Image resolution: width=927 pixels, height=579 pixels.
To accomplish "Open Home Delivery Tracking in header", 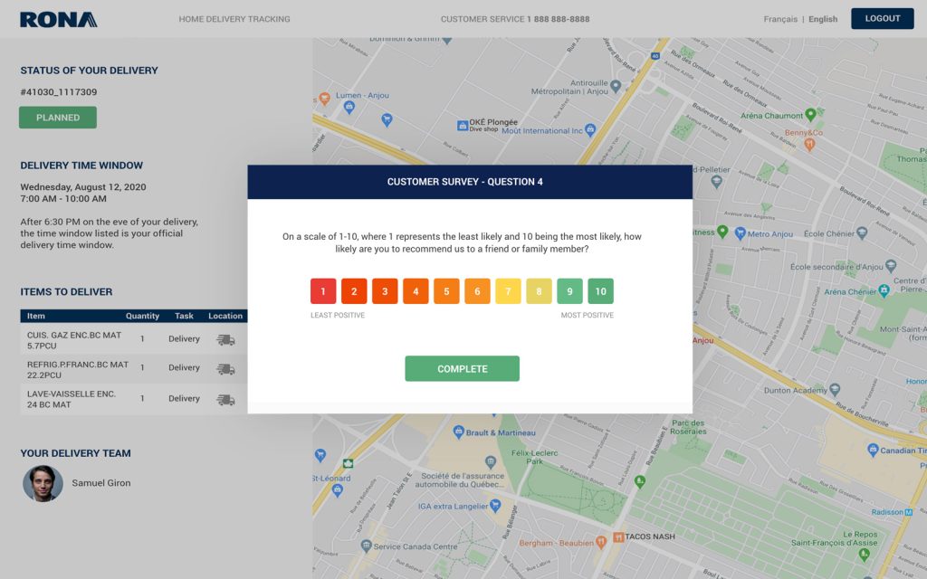I will (234, 19).
